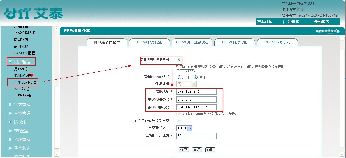Click the 系统最大会话数 input field
This screenshot has height=158, width=346.
pyautogui.click(x=196, y=136)
